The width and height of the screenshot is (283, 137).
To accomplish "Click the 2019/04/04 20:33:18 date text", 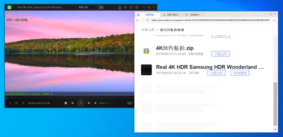I will click(171, 73).
